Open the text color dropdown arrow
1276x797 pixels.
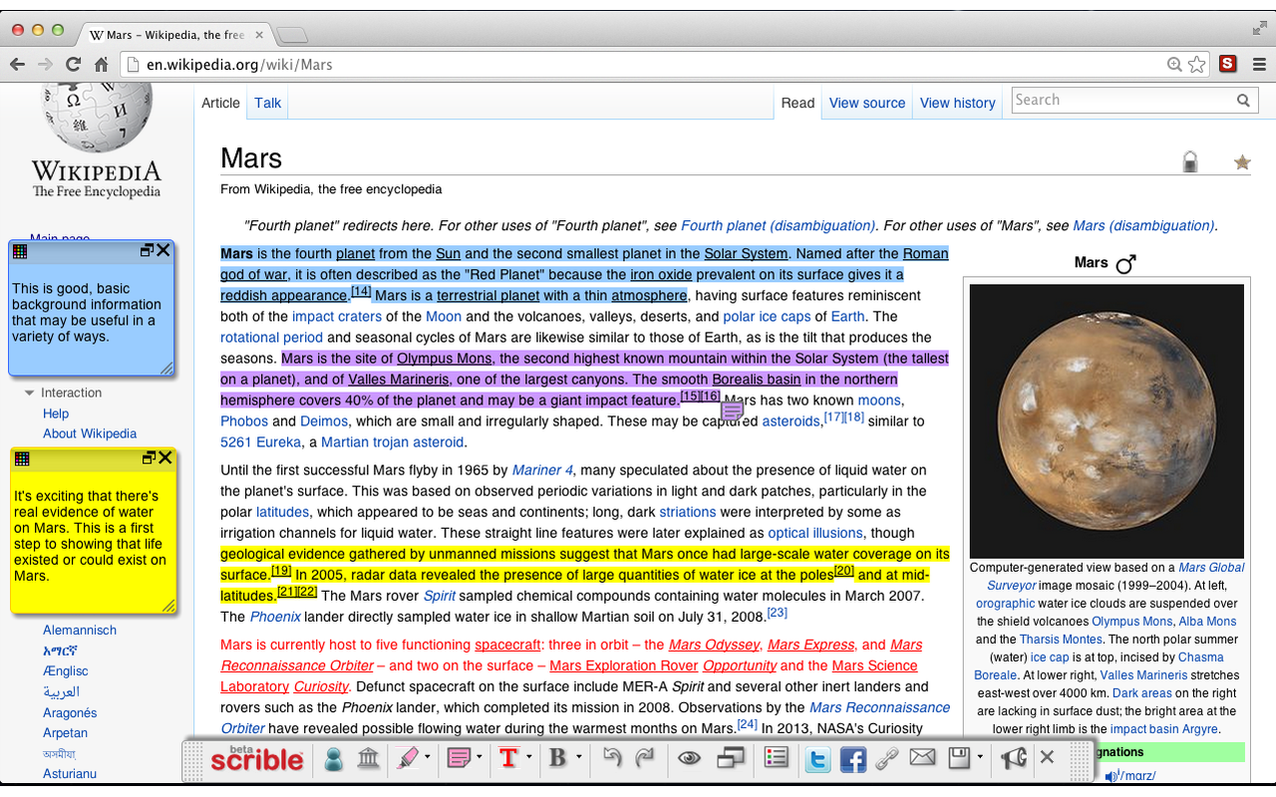pos(529,758)
